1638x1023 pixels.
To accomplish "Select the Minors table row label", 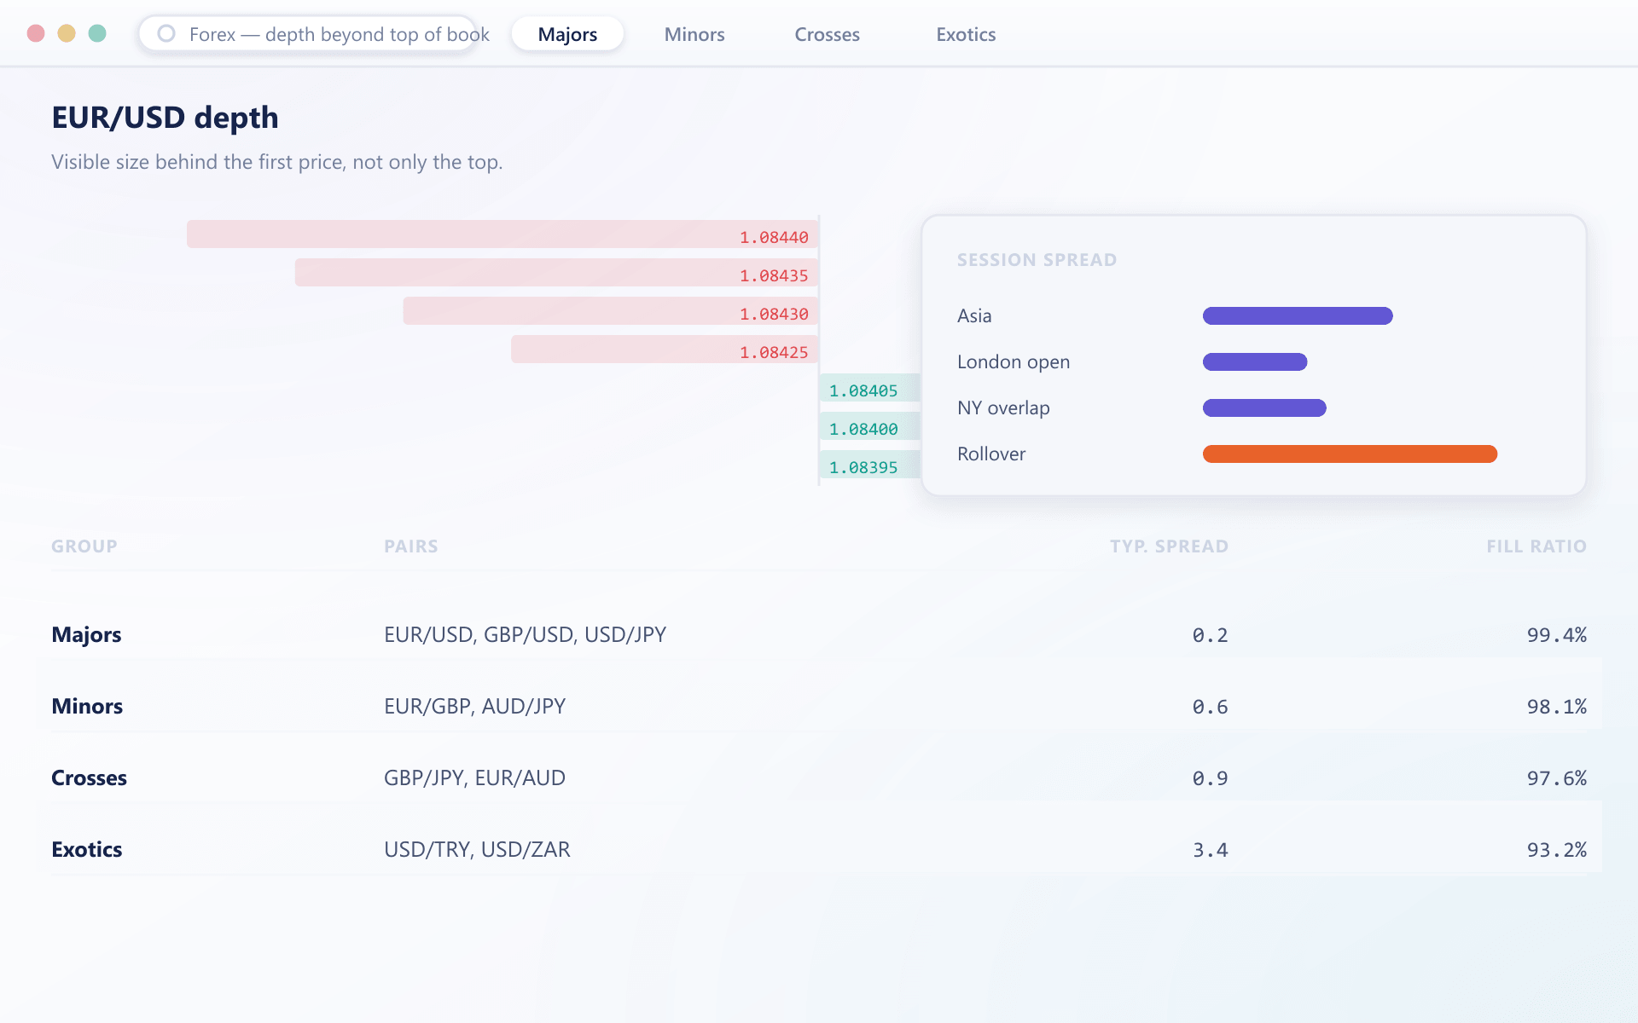I will point(87,706).
